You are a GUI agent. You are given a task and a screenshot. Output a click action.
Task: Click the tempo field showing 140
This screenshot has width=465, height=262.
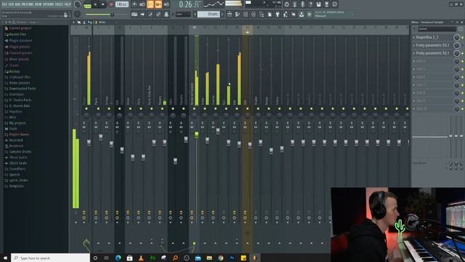click(x=122, y=4)
